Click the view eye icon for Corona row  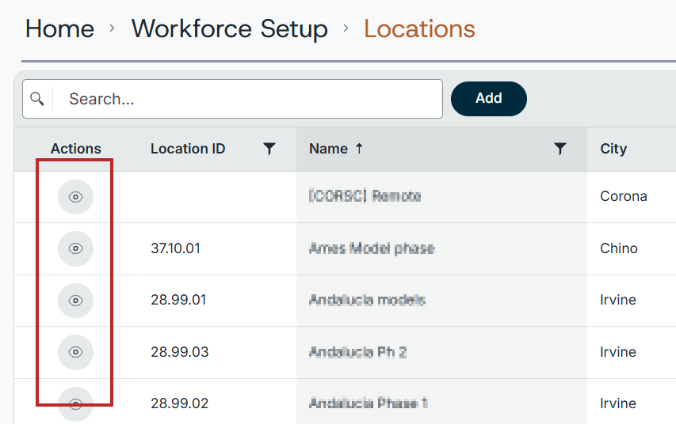(x=75, y=197)
